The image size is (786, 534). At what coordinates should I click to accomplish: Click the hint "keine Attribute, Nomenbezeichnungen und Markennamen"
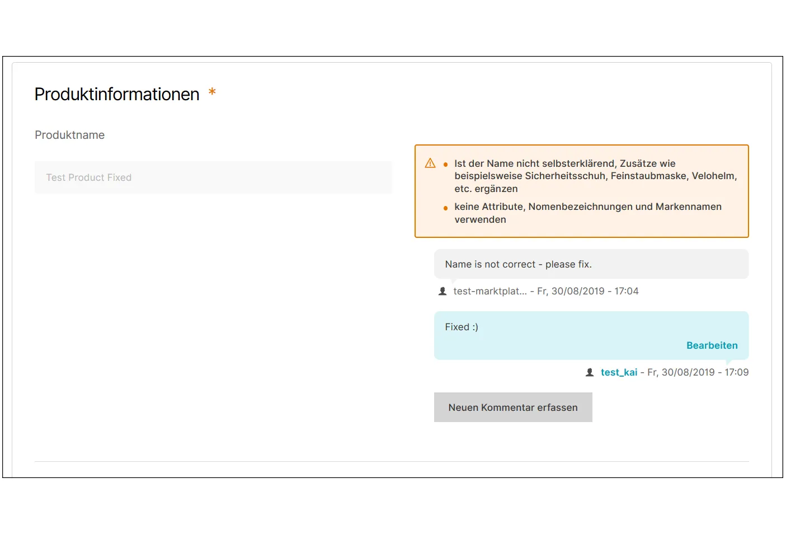pyautogui.click(x=588, y=213)
